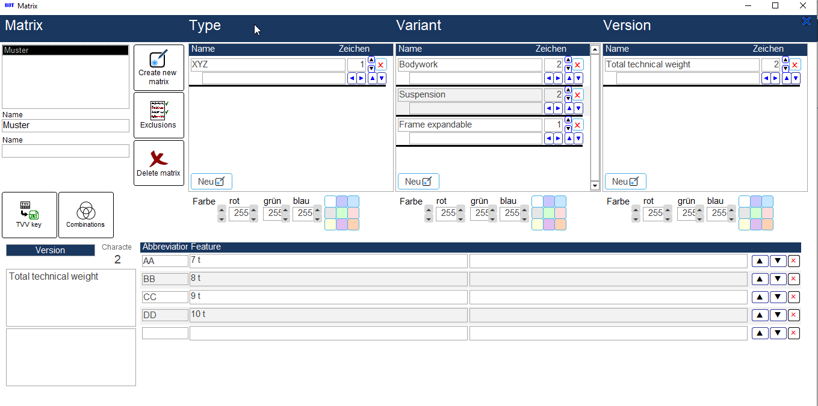Remove the DD 10 t feature row
The height and width of the screenshot is (406, 818).
[x=794, y=315]
